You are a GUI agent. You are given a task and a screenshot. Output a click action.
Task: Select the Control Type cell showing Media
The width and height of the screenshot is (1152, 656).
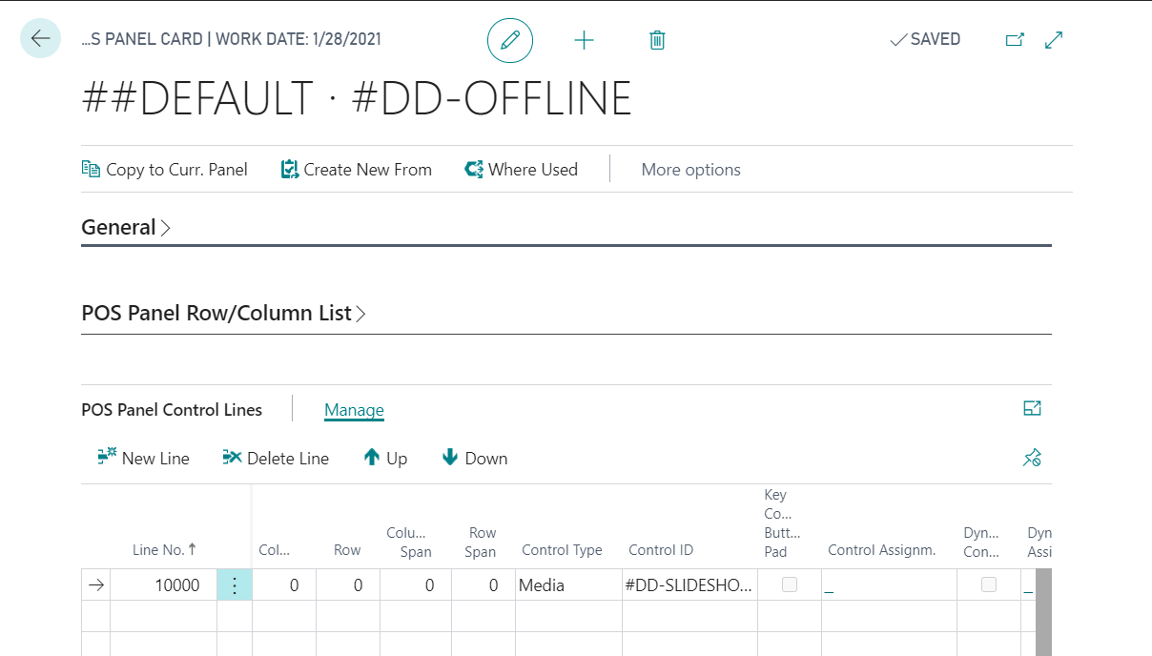tap(567, 585)
